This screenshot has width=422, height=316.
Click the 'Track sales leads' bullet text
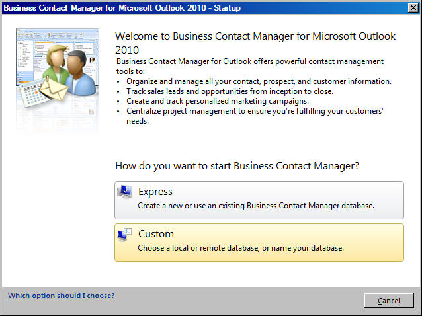tap(230, 91)
